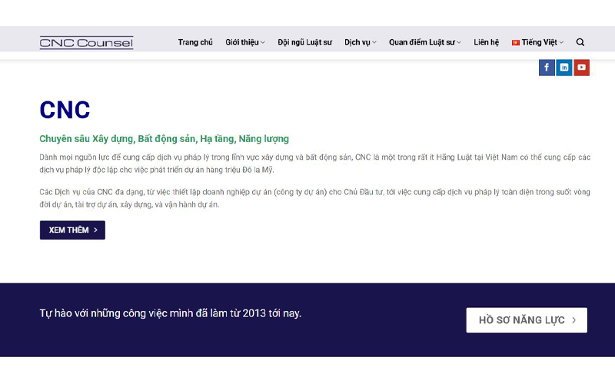This screenshot has height=384, width=615.
Task: Click the CNC Counsel logo
Action: click(86, 42)
